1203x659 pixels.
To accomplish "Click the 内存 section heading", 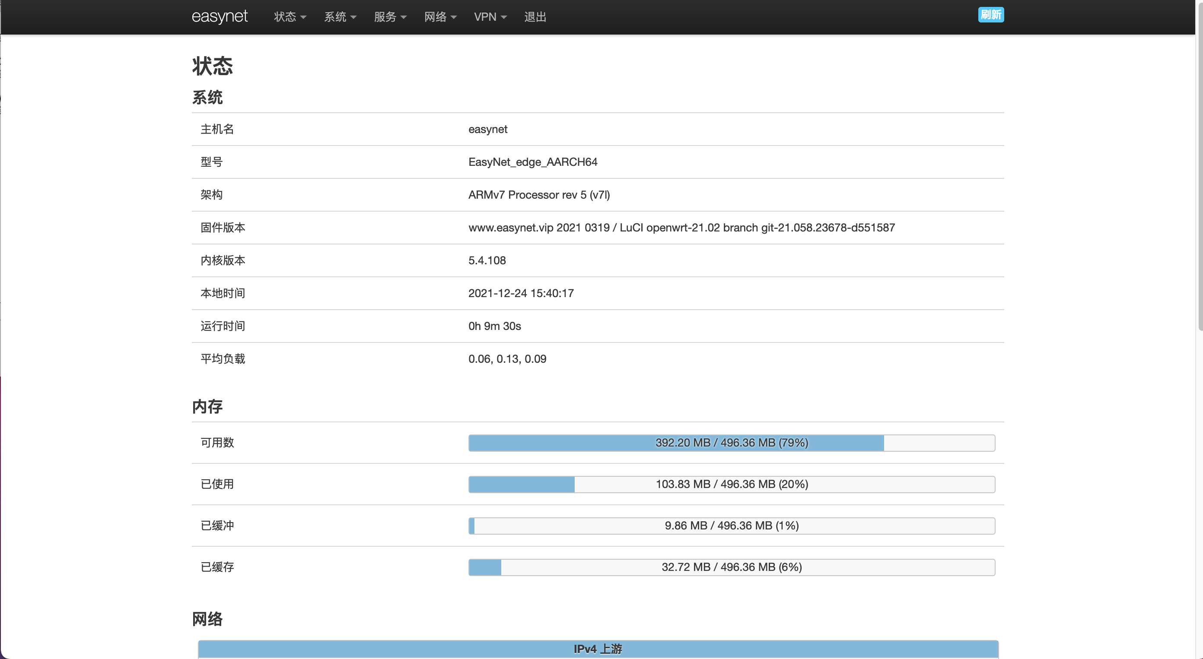I will [x=207, y=406].
